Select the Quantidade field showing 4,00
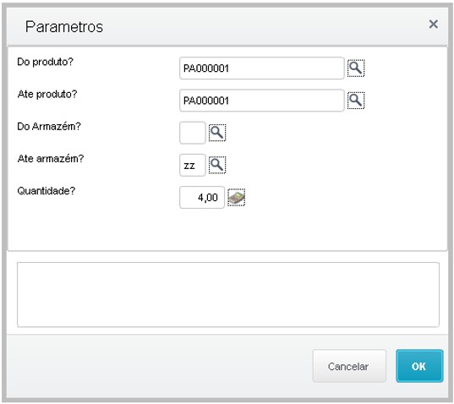 pyautogui.click(x=202, y=198)
